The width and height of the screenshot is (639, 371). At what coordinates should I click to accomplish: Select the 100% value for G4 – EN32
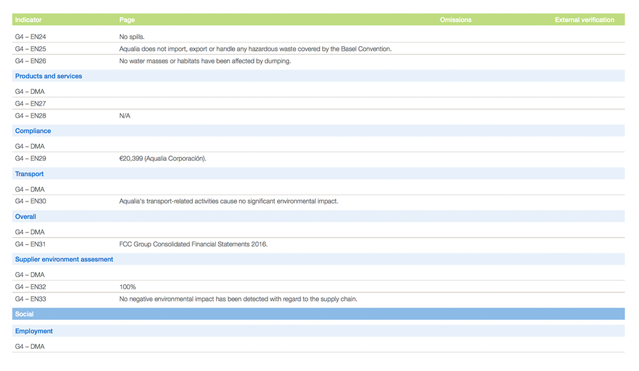tap(127, 287)
